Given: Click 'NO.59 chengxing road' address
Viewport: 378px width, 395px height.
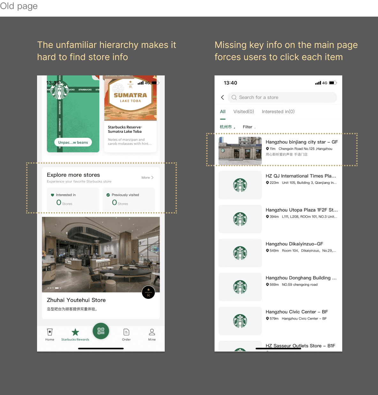Looking at the screenshot, I should 300,284.
